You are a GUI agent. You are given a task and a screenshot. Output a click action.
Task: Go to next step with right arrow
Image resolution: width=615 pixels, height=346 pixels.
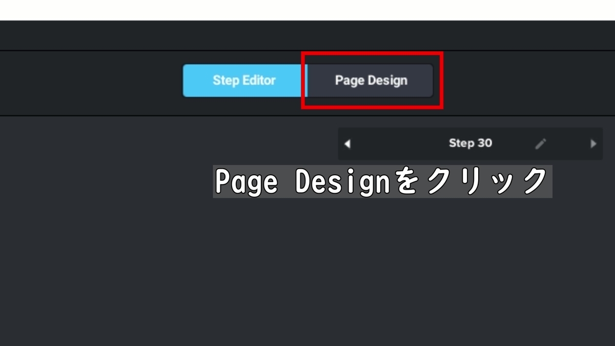pyautogui.click(x=593, y=144)
